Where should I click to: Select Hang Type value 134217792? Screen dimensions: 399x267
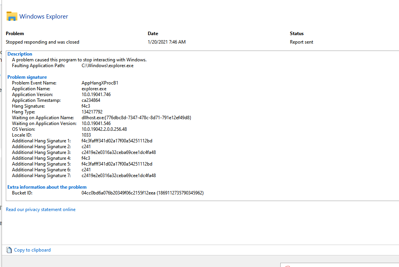92,112
